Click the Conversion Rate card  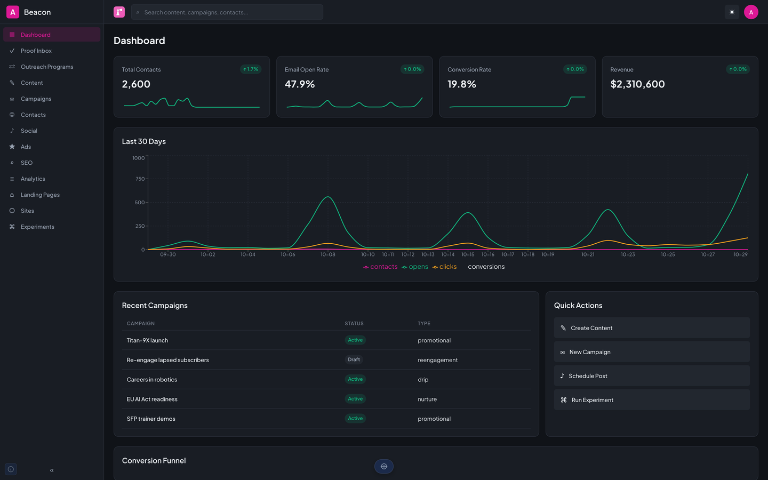(x=517, y=86)
